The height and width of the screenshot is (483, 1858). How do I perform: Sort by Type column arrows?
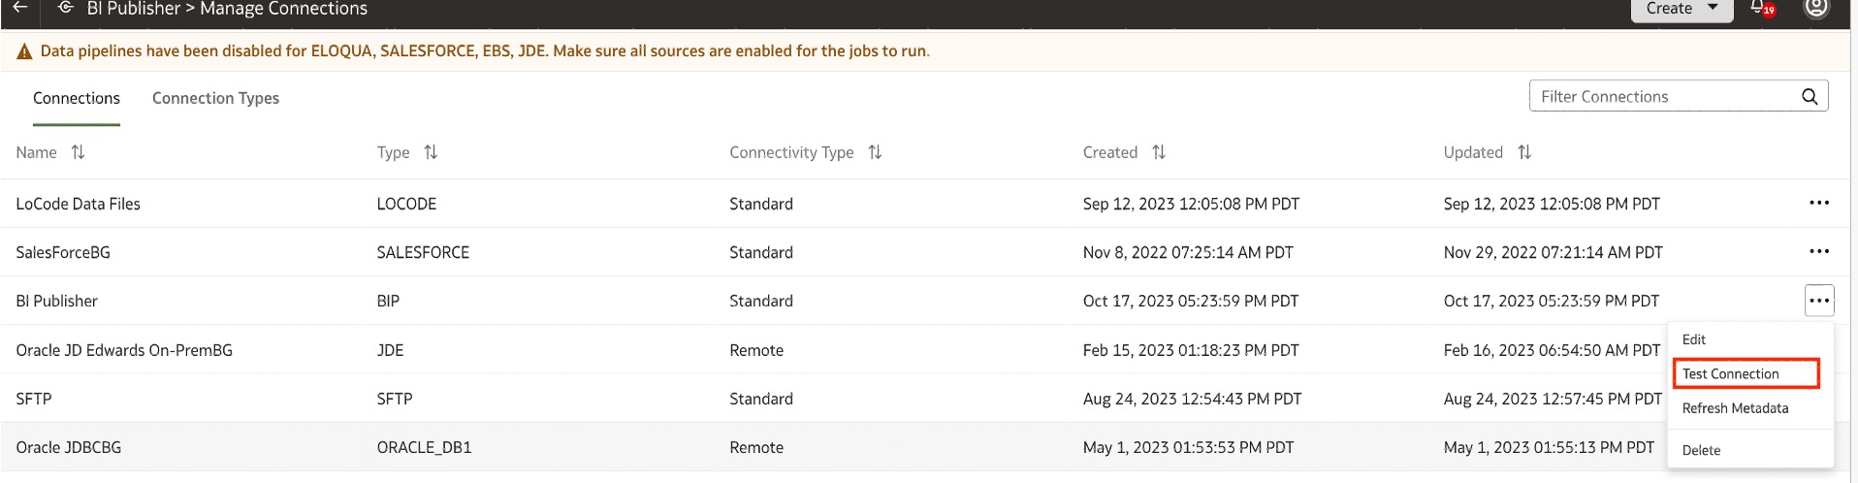pos(431,152)
